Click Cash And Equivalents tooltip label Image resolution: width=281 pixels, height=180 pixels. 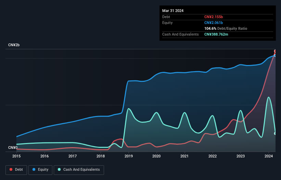pyautogui.click(x=180, y=34)
